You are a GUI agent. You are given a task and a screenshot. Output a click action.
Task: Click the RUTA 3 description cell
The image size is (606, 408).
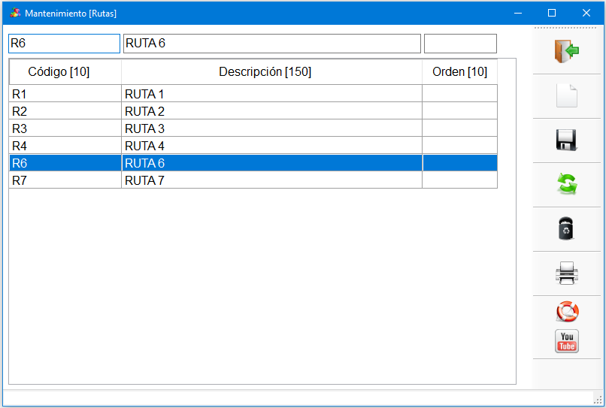[271, 128]
